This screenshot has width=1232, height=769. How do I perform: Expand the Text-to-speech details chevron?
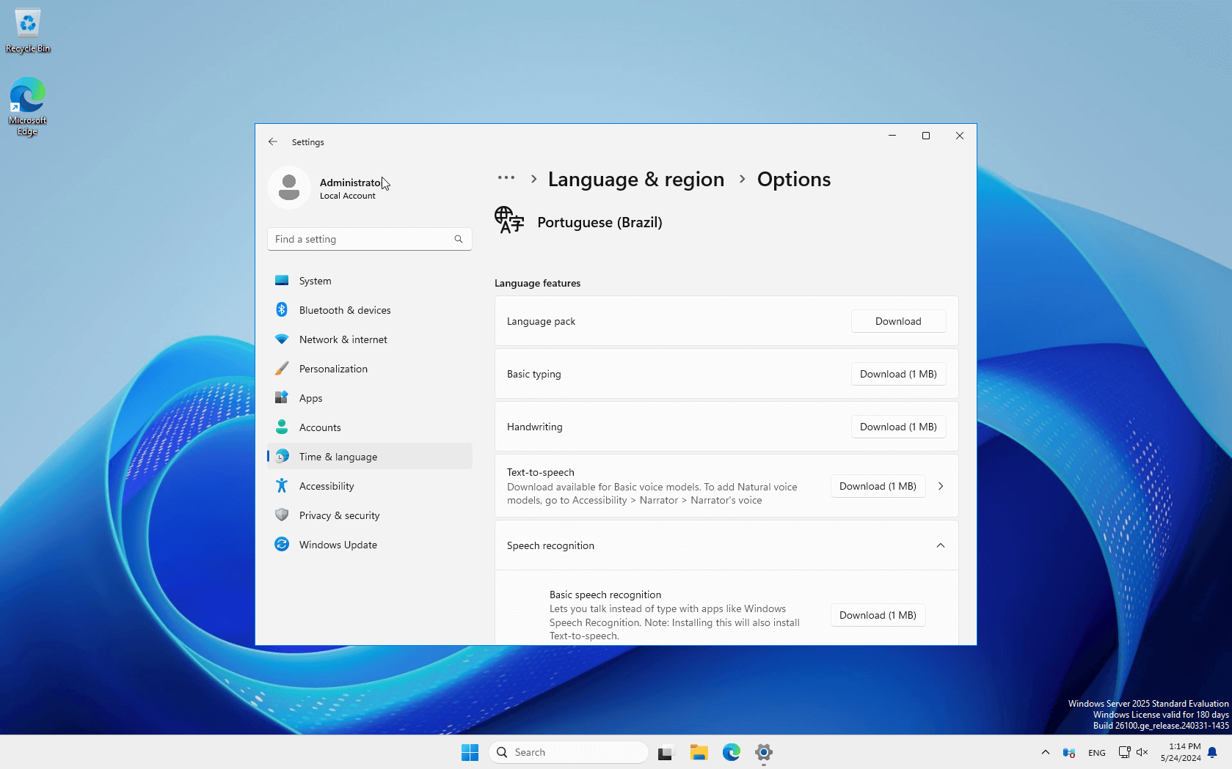point(940,486)
